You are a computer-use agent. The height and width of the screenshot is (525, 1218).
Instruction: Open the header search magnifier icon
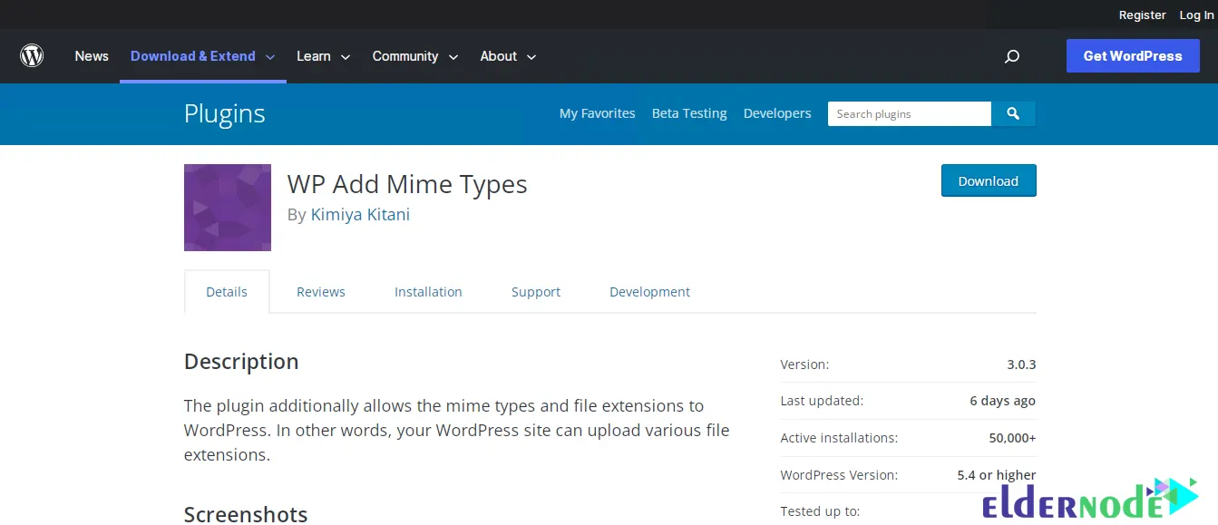coord(1012,56)
